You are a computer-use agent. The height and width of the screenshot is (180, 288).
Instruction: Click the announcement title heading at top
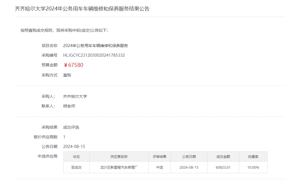pos(82,9)
